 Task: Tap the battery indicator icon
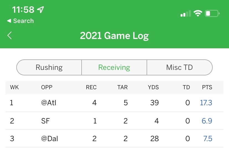click(212, 14)
